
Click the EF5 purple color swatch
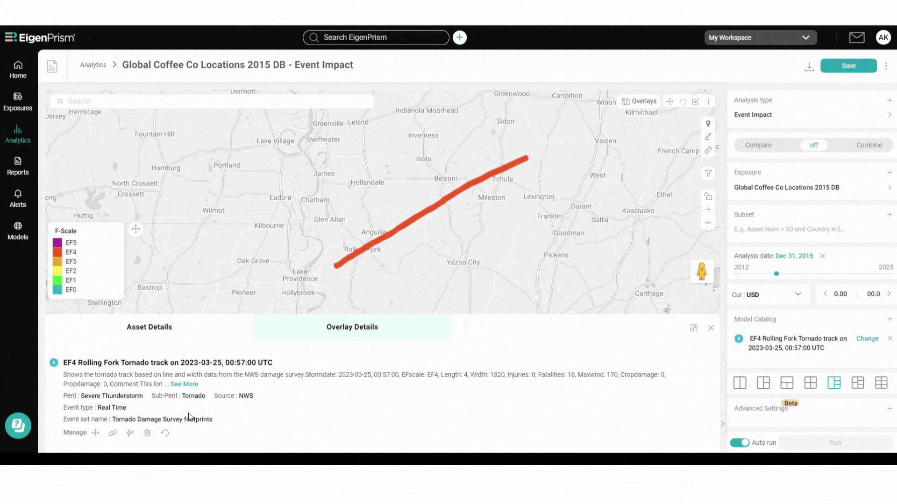tap(57, 243)
